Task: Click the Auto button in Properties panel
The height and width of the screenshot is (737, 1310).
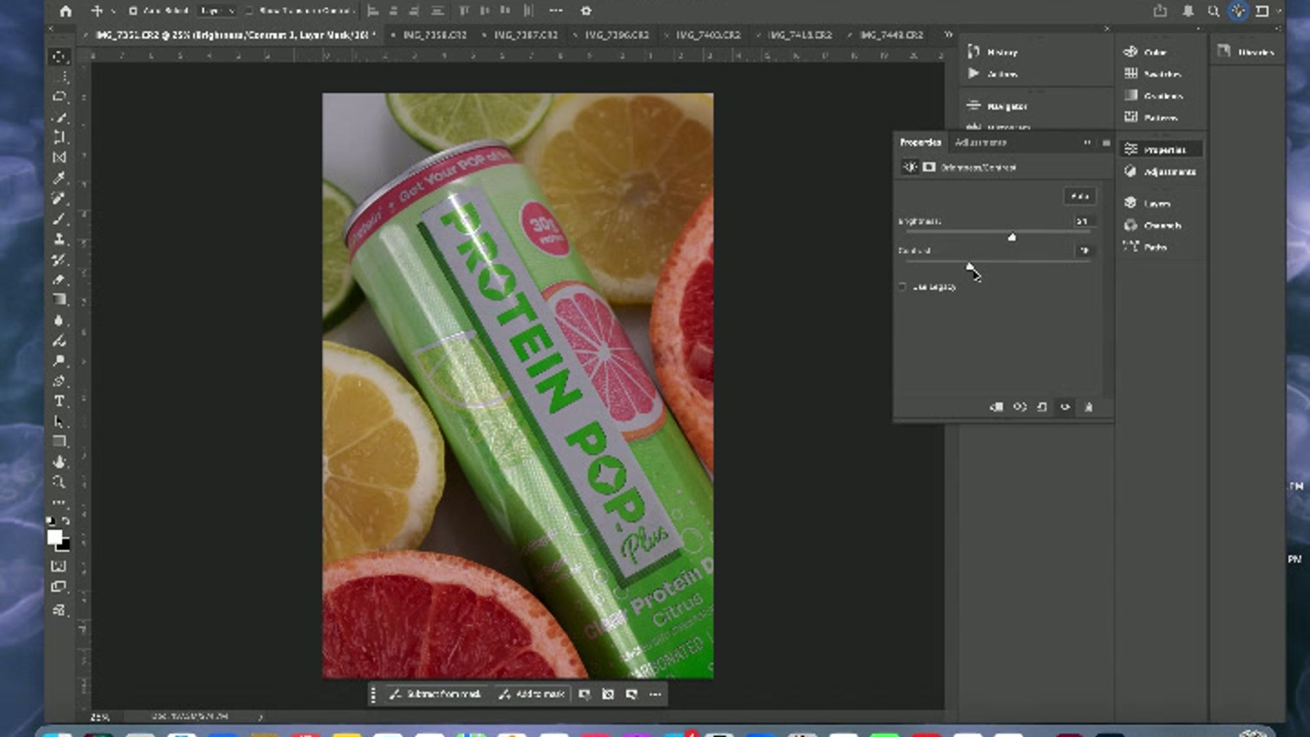Action: tap(1080, 196)
